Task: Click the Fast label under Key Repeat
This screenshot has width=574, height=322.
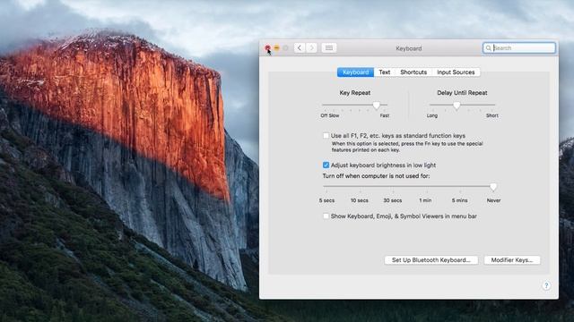Action: 385,115
